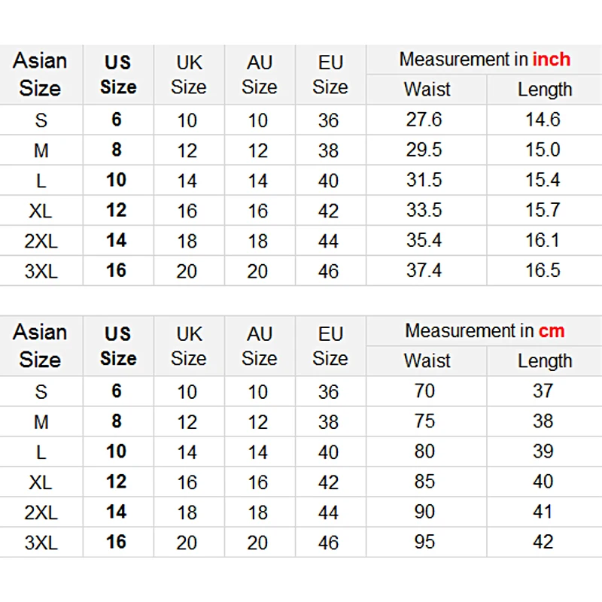Select the 85 cm waist value
The height and width of the screenshot is (602, 602).
424,482
